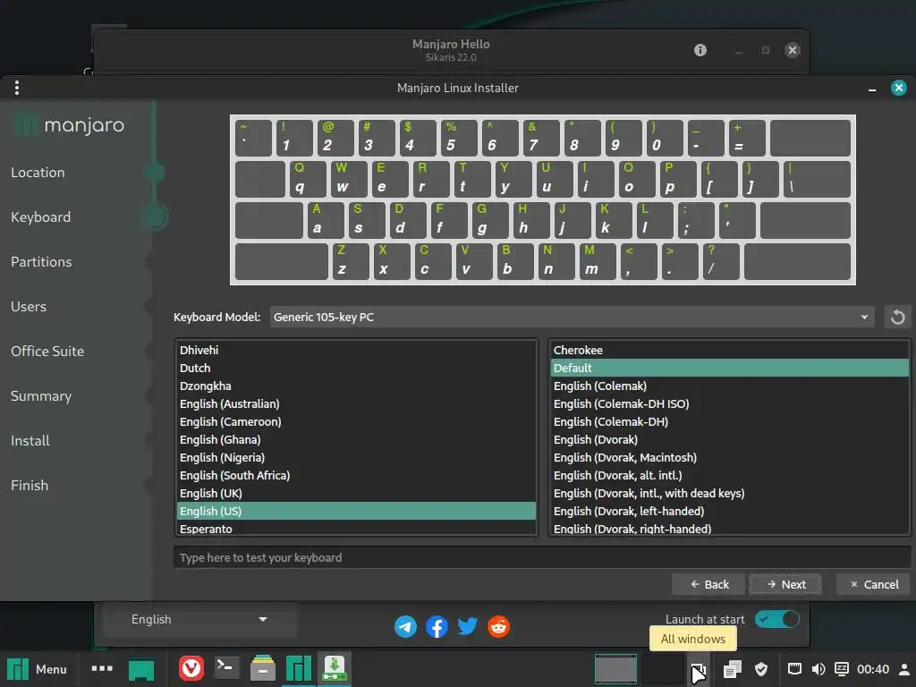Click the three-dots taskbar icon

[x=102, y=669]
